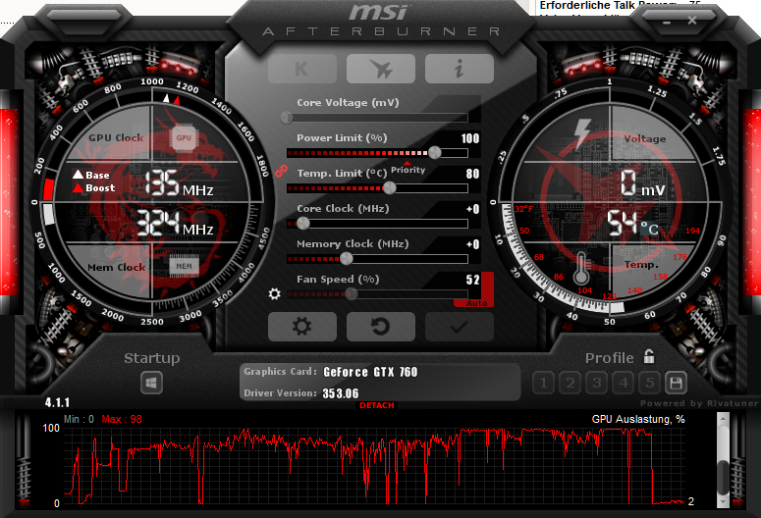Click the Power Limit value 100
Image resolution: width=761 pixels, height=518 pixels.
[x=469, y=138]
